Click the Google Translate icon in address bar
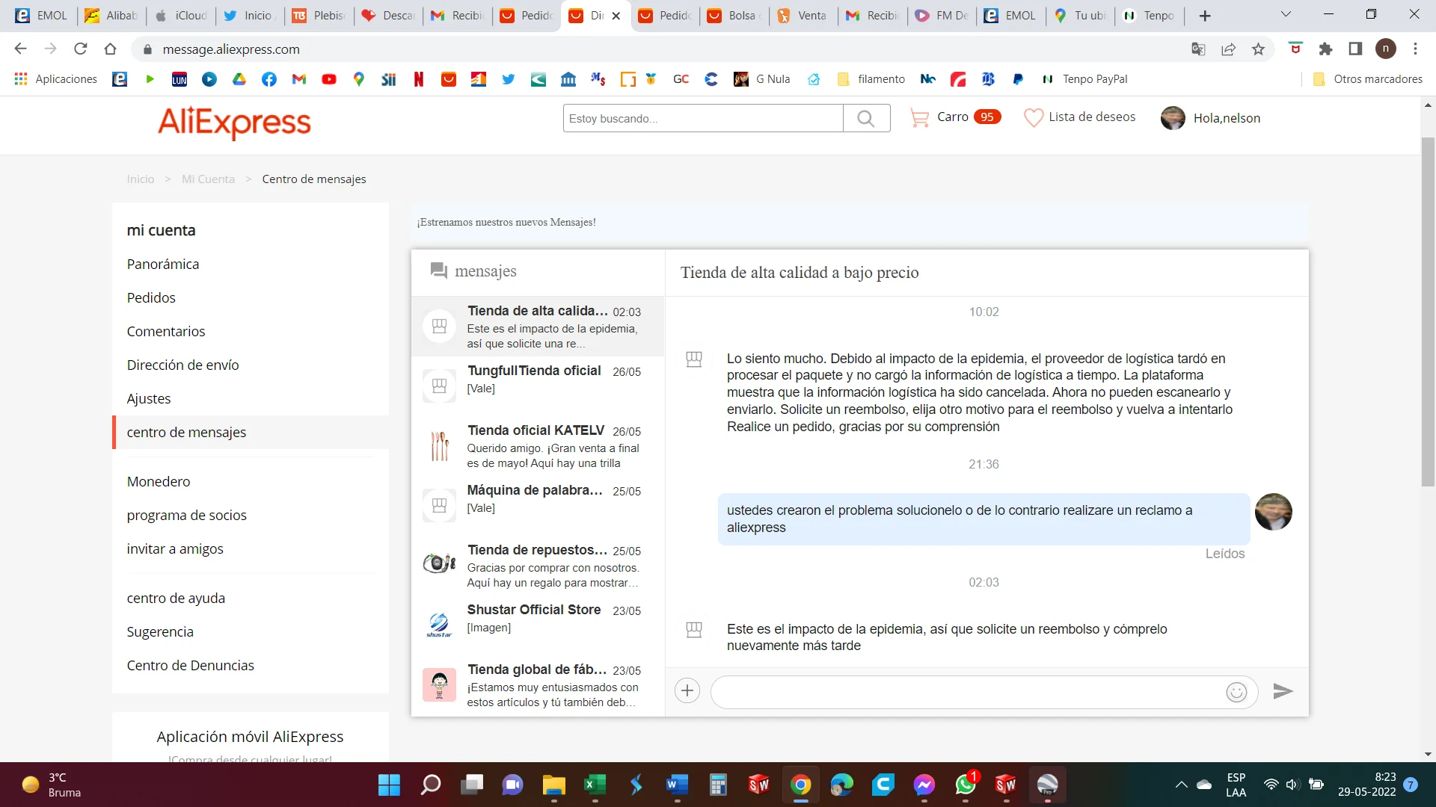The width and height of the screenshot is (1436, 807). [1198, 49]
